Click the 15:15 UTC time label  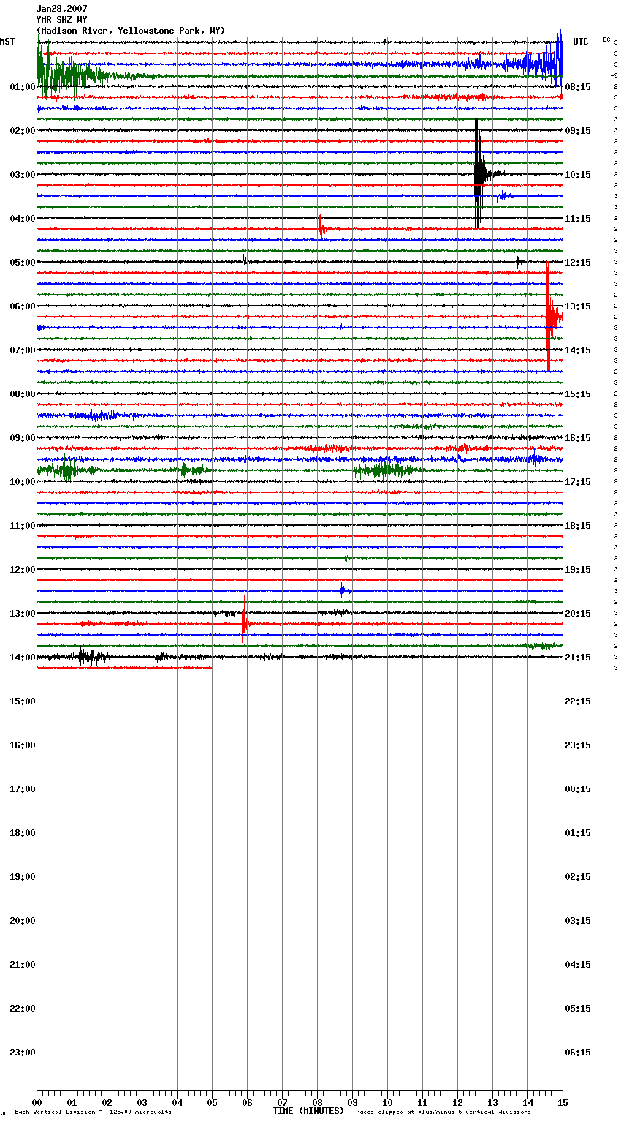coord(578,394)
